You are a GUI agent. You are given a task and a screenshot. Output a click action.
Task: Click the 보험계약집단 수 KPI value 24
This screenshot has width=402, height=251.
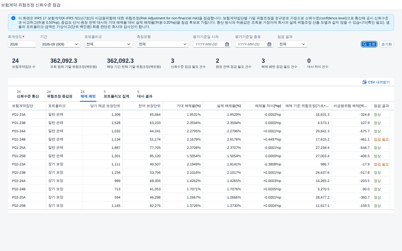point(15,61)
